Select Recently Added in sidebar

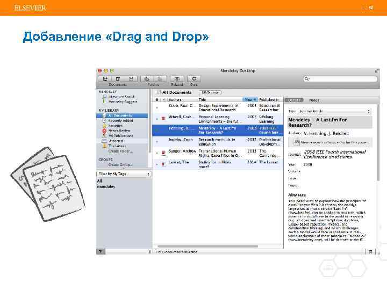[x=122, y=121]
